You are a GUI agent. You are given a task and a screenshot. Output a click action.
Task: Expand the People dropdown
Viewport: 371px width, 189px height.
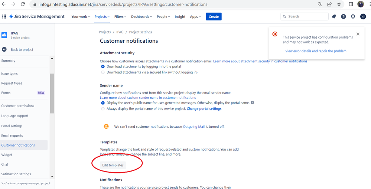pos(163,17)
